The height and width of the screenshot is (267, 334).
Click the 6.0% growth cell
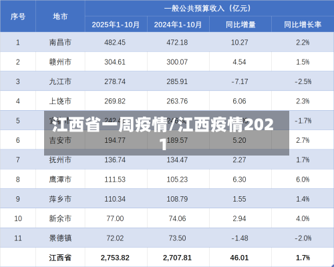click(303, 180)
